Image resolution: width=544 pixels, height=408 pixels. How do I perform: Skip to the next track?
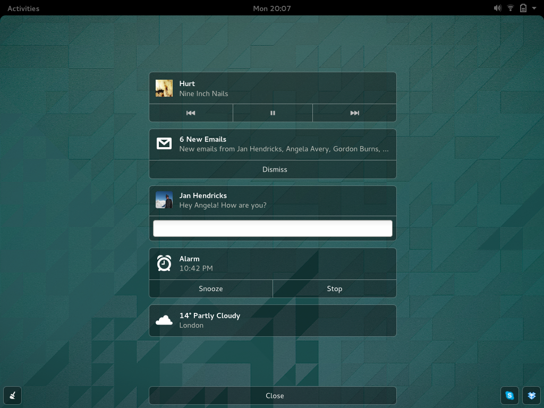point(354,113)
